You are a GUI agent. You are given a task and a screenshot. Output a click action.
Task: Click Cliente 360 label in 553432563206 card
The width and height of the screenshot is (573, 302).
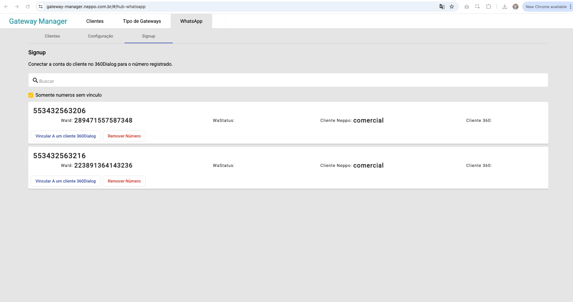[x=479, y=120]
